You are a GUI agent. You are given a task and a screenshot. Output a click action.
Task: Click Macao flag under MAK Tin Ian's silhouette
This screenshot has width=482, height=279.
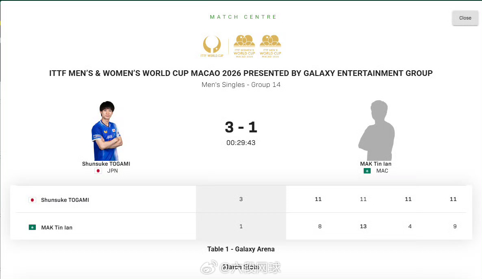coord(367,171)
